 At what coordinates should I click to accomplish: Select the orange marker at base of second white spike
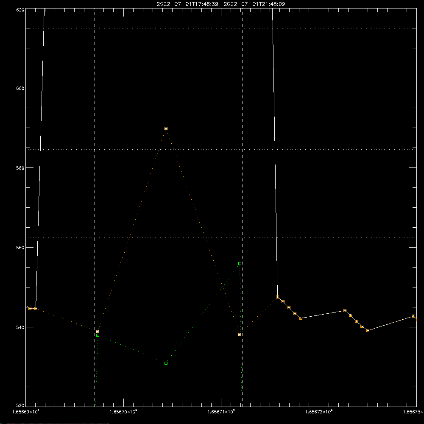coord(278,297)
